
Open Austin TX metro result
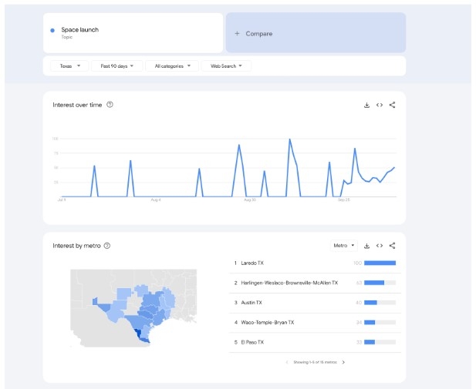[251, 303]
